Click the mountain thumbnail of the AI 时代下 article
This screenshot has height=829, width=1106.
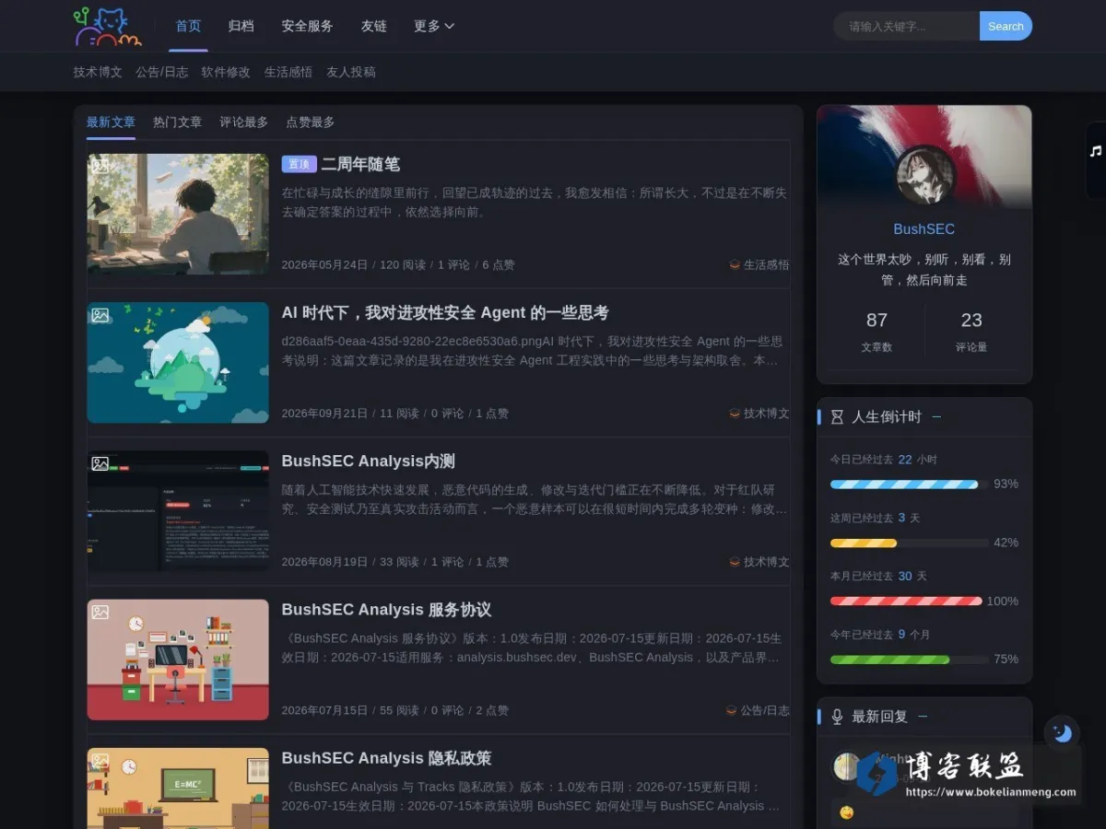coord(178,363)
